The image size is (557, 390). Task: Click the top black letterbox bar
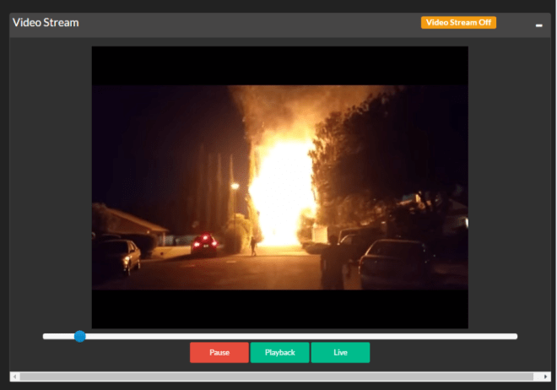279,65
